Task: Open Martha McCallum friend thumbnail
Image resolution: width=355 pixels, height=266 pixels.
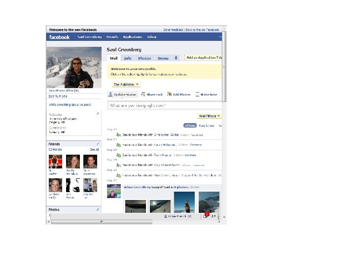Action: point(73,162)
